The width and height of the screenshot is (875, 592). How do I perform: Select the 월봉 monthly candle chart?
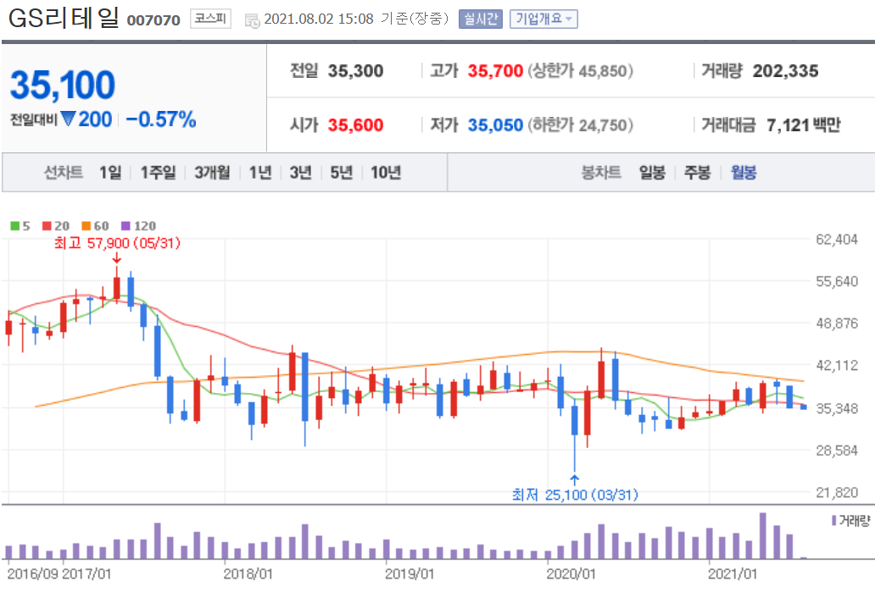point(744,173)
